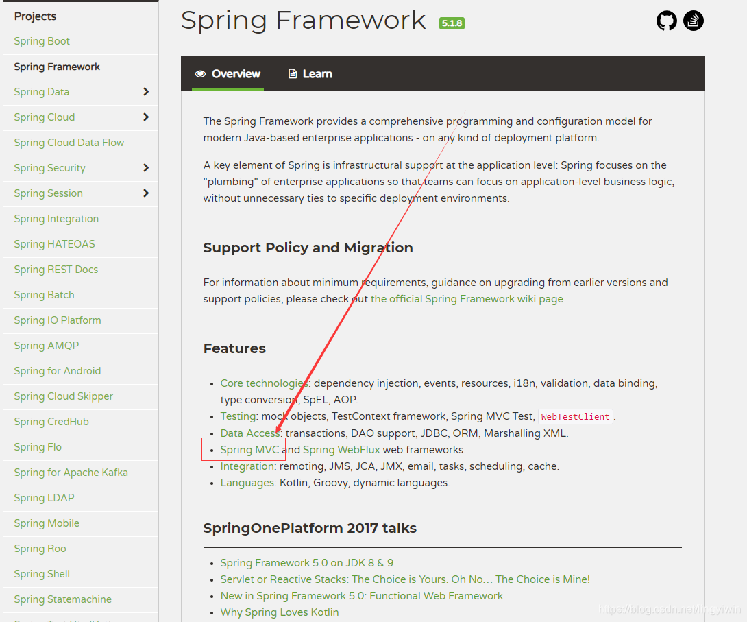Open Spring Data project link
This screenshot has width=747, height=622.
click(41, 92)
